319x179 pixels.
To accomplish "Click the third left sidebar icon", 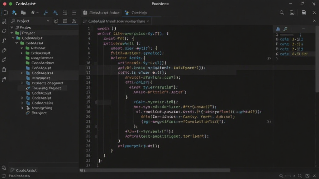I will pos(4,41).
